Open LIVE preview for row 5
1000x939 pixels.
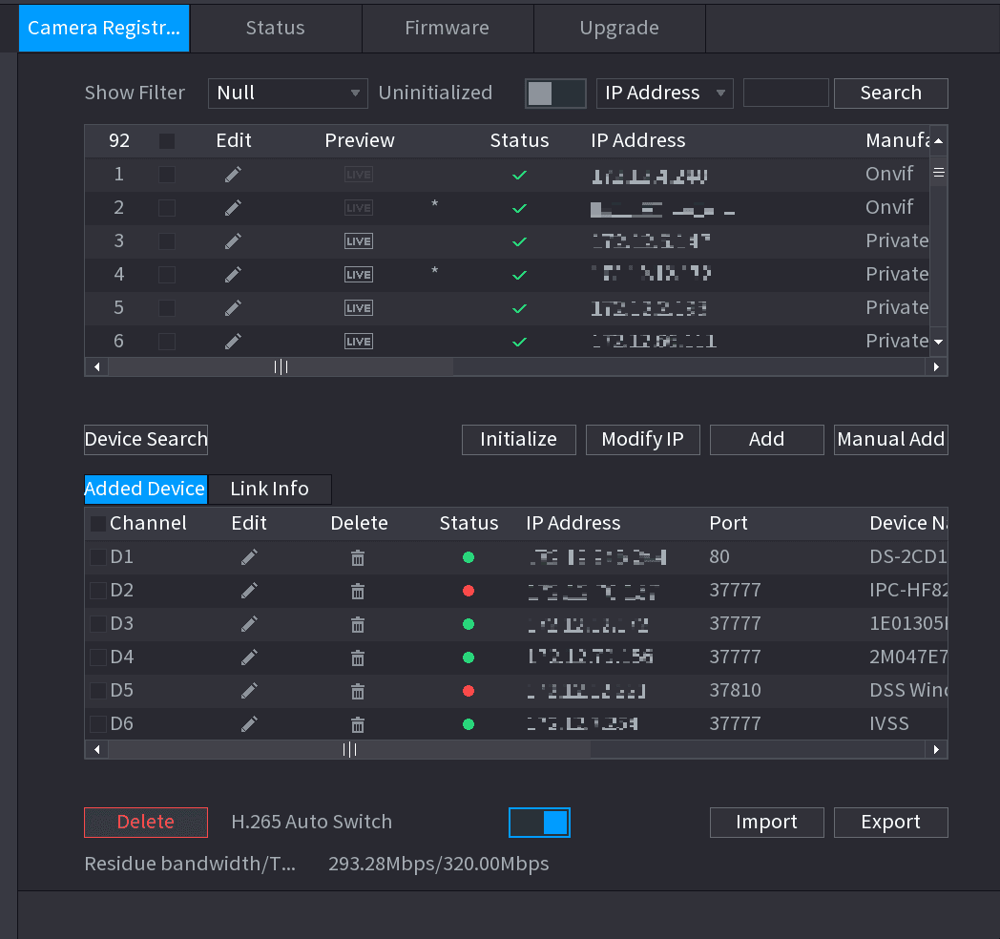(359, 308)
